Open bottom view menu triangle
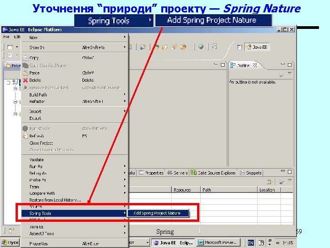The height and width of the screenshot is (248, 330). pyautogui.click(x=290, y=180)
